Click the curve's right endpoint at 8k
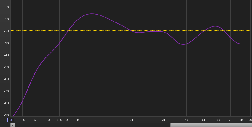This screenshot has width=252, height=127. (x=241, y=44)
